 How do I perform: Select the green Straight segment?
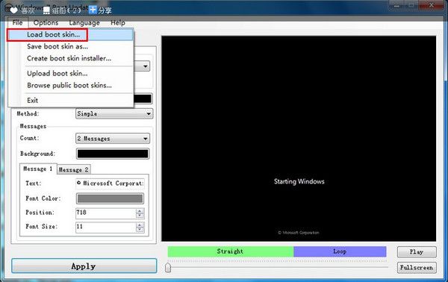[231, 251]
